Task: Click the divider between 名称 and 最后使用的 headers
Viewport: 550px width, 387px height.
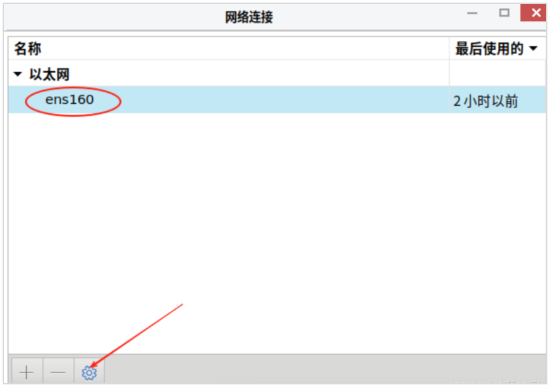Action: [449, 48]
